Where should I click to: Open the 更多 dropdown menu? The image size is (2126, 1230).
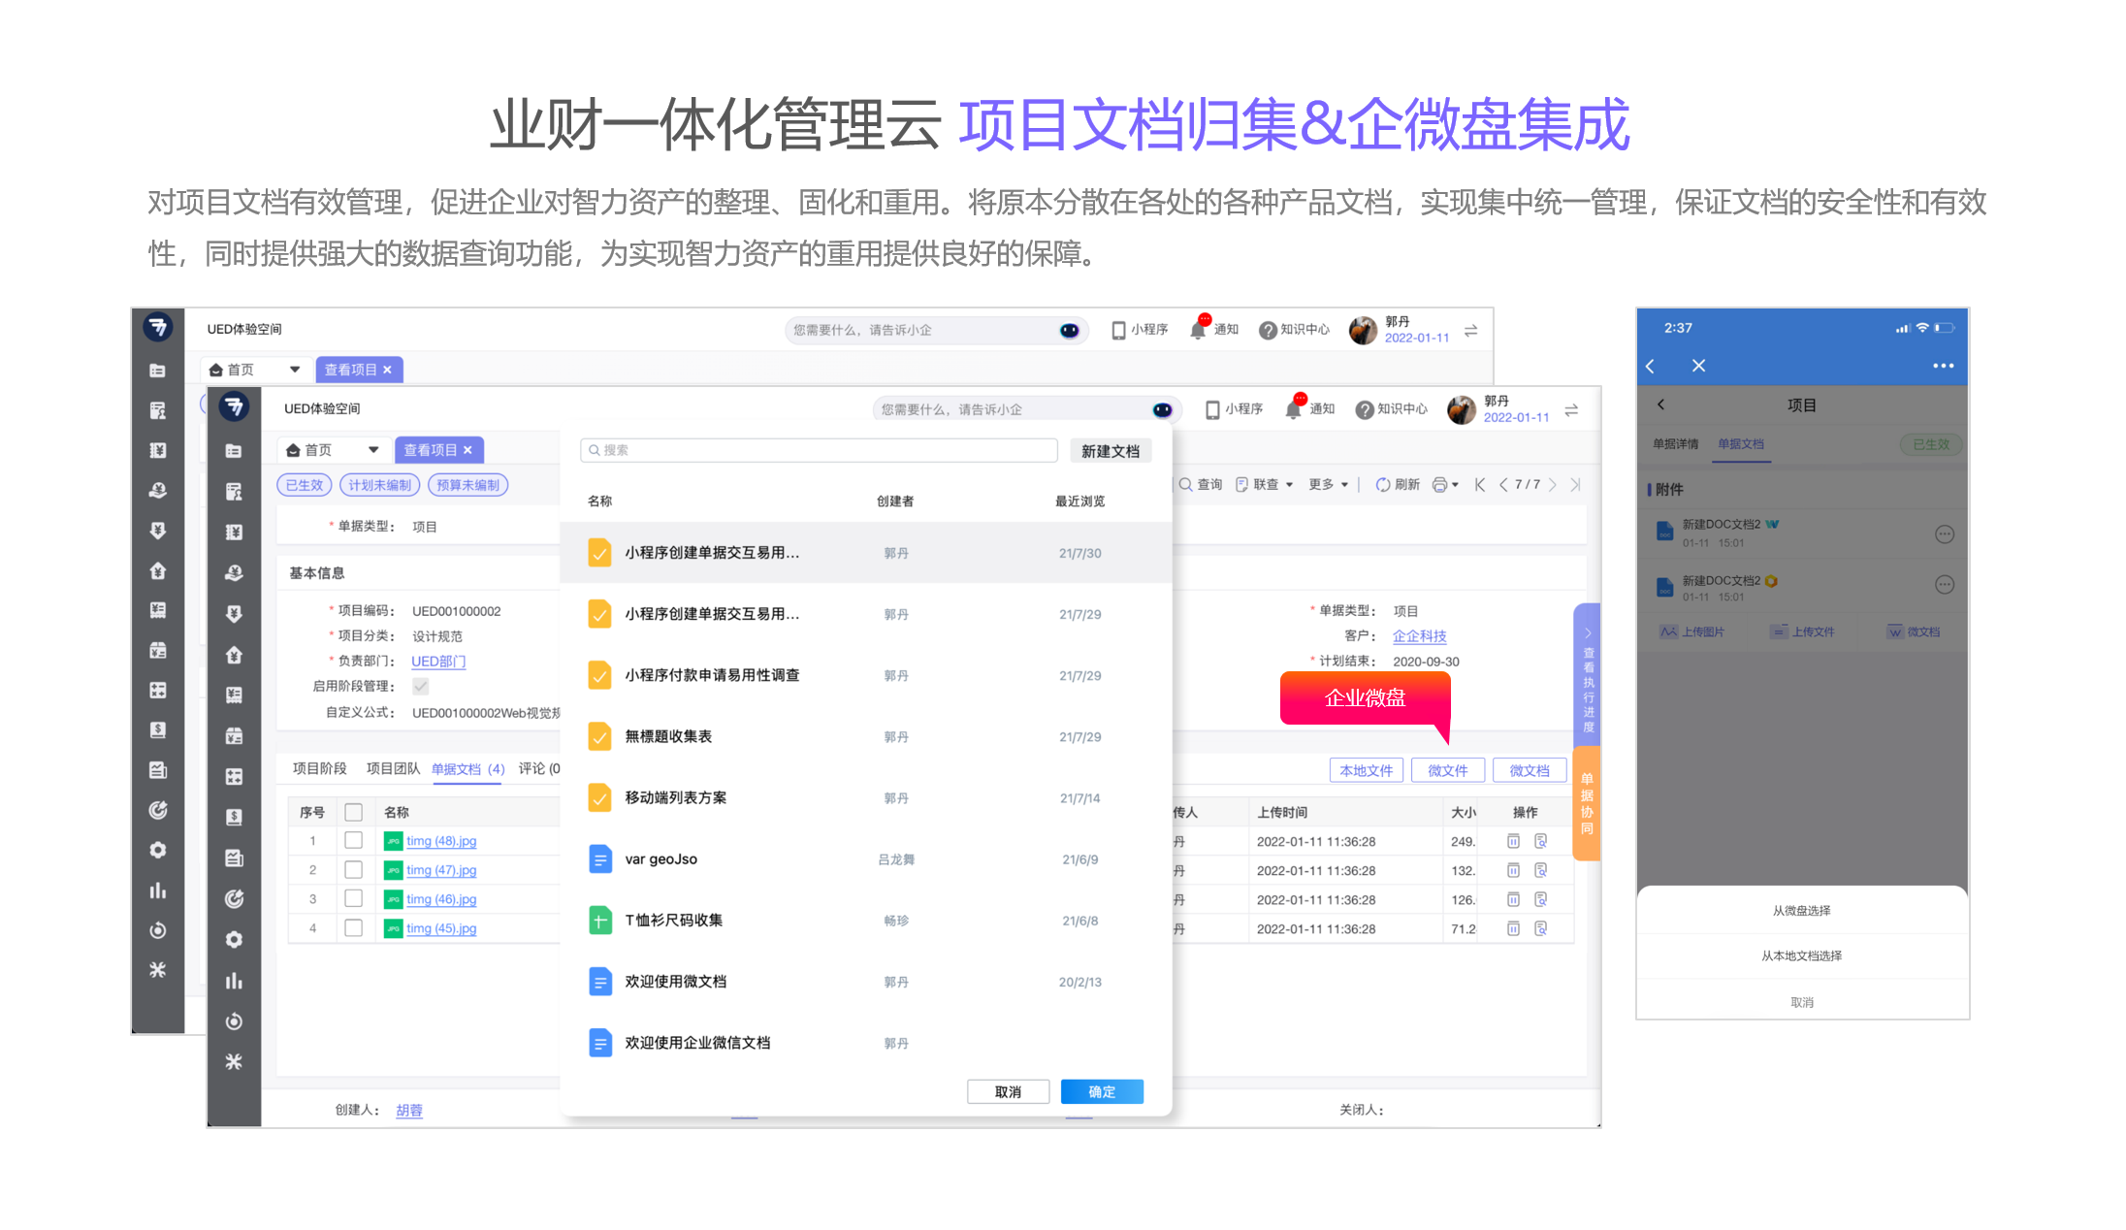[x=1328, y=485]
